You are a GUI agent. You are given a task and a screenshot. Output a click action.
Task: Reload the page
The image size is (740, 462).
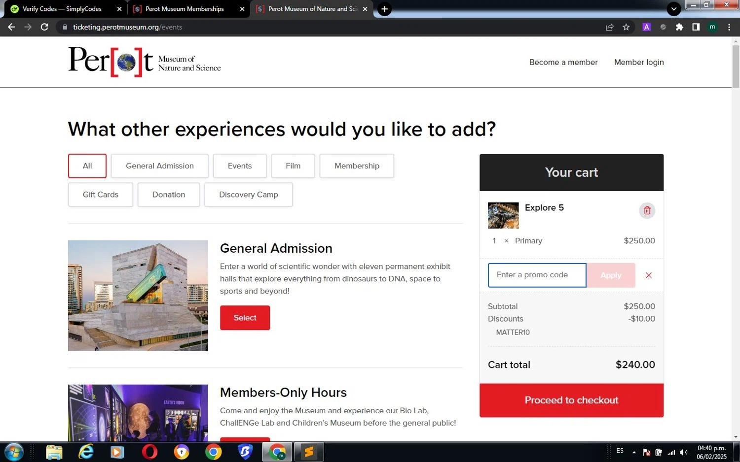(44, 27)
